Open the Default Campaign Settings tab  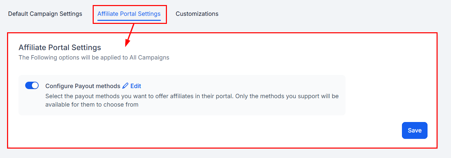pos(45,14)
